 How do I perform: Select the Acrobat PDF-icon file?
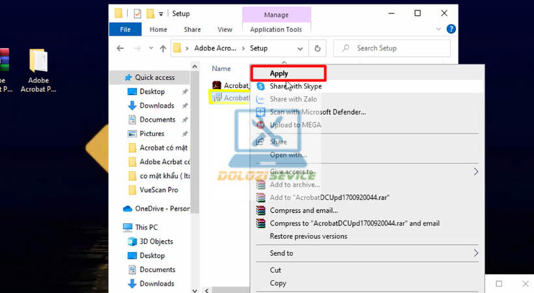click(231, 85)
